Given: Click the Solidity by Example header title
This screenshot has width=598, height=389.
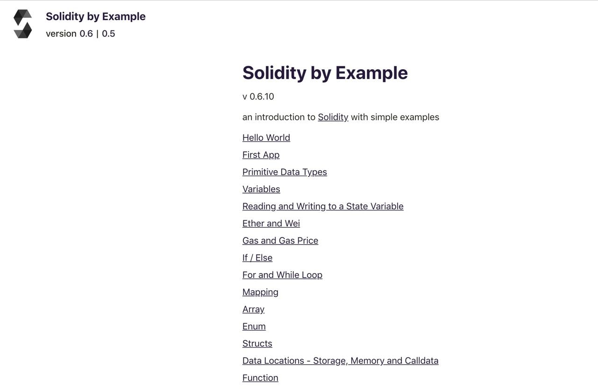Looking at the screenshot, I should pyautogui.click(x=95, y=16).
